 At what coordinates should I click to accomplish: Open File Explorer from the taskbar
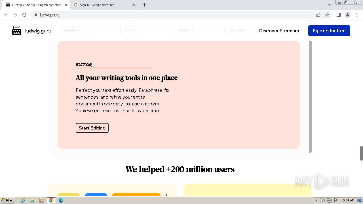pyautogui.click(x=32, y=200)
